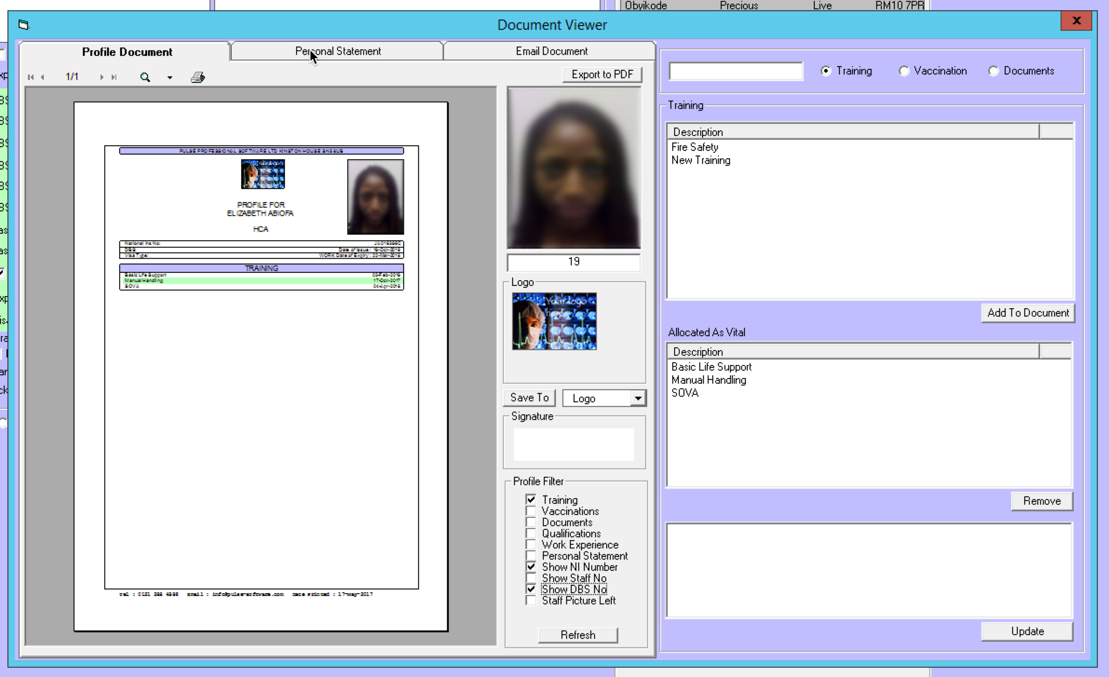Click the Add To Document button
The height and width of the screenshot is (677, 1109).
point(1028,313)
